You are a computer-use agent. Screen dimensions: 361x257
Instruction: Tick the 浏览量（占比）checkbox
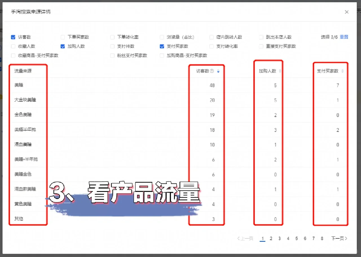tap(162, 37)
